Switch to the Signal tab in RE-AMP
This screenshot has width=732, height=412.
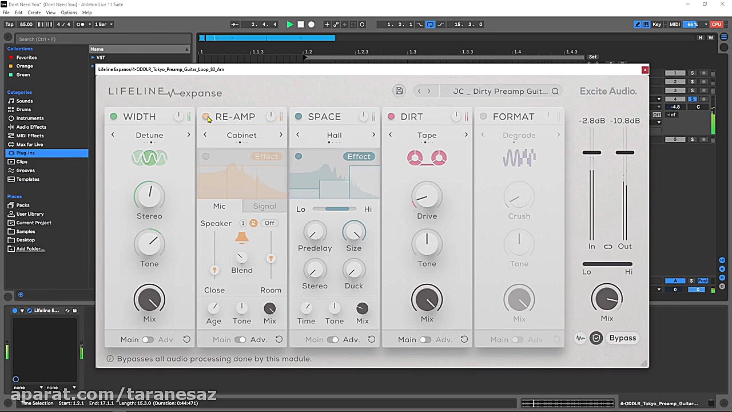pyautogui.click(x=264, y=206)
